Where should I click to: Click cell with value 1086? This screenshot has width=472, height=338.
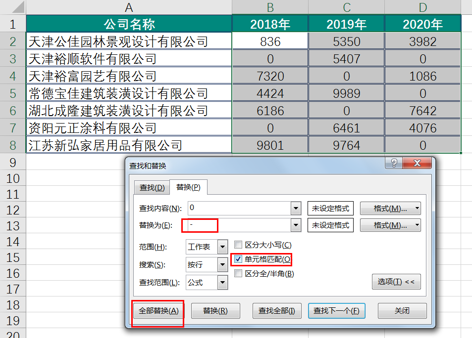tap(422, 76)
